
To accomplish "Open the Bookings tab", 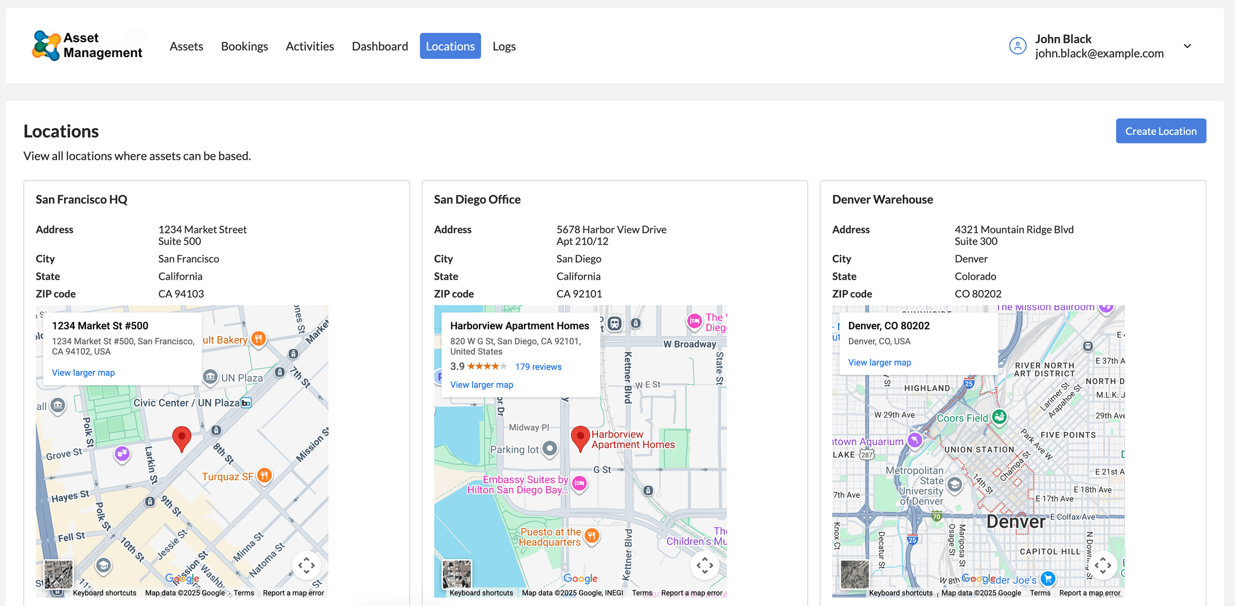I will (245, 46).
